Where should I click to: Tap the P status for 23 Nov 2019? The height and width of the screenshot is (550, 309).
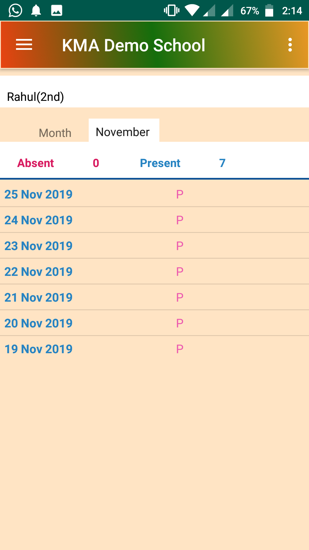coord(180,246)
